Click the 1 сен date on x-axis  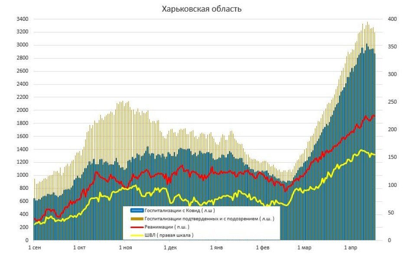click(x=35, y=248)
